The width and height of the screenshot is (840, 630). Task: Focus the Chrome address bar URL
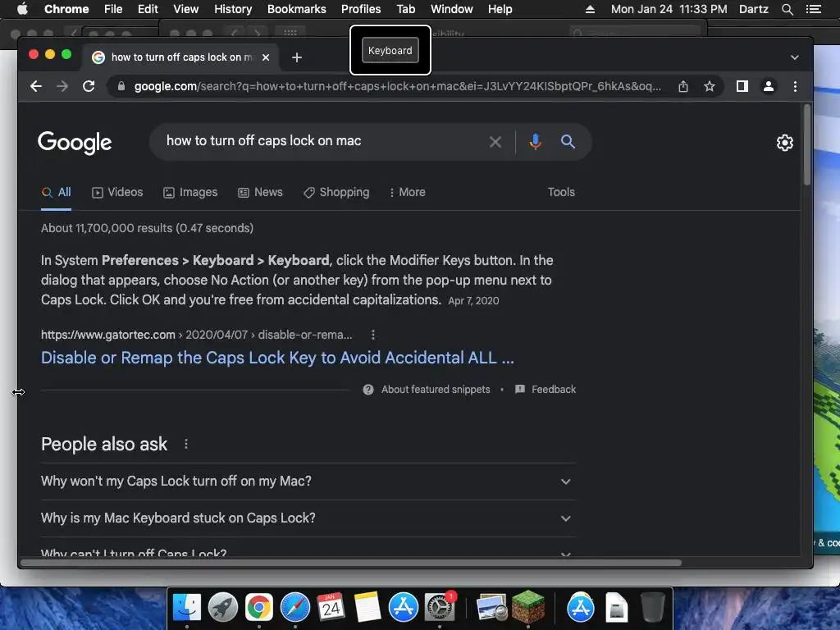pos(398,86)
